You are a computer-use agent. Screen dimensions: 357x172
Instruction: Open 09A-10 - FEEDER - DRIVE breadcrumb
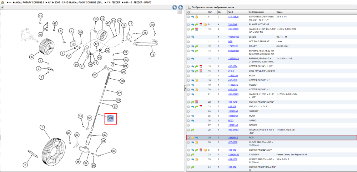[137, 2]
